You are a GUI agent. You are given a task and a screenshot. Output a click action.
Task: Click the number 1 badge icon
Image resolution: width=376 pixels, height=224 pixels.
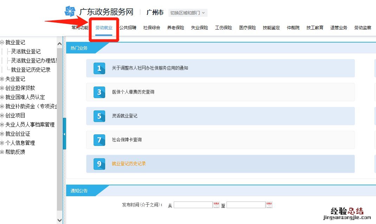99,68
